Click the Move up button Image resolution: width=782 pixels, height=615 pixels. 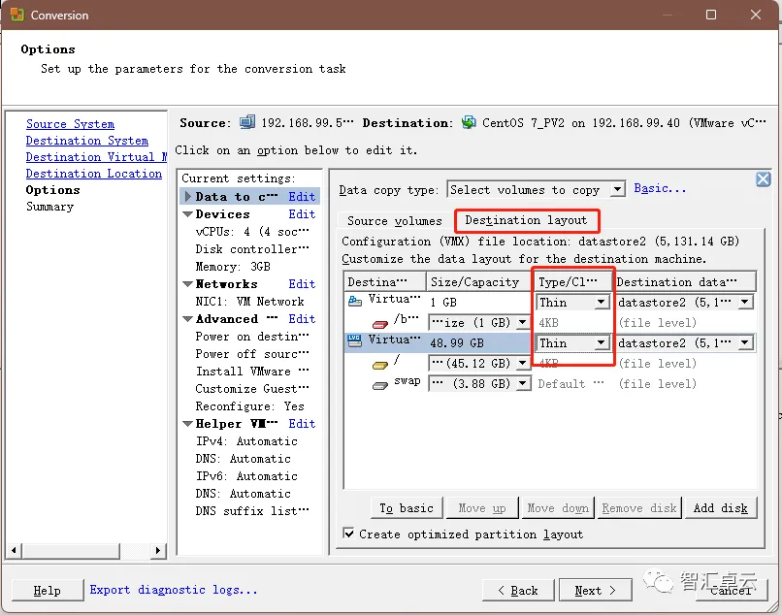[482, 507]
